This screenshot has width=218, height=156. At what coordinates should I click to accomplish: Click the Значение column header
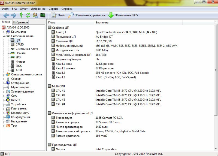pyautogui.click(x=138, y=22)
